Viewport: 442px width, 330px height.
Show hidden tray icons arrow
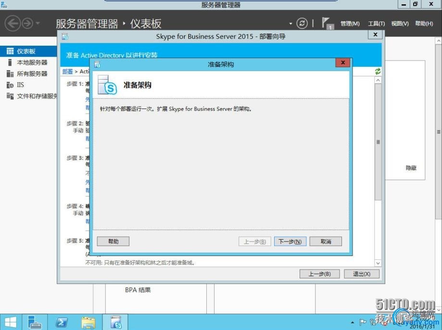coord(353,322)
